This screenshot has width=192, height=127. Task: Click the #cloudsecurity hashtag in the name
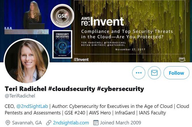72,89
